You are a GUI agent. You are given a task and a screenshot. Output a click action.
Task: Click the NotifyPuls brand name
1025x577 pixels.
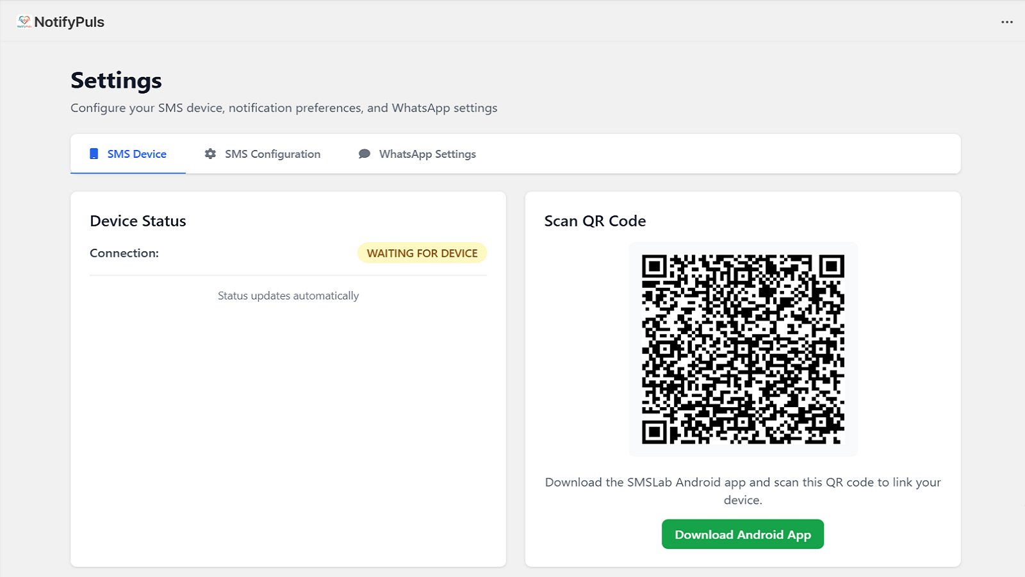click(69, 22)
